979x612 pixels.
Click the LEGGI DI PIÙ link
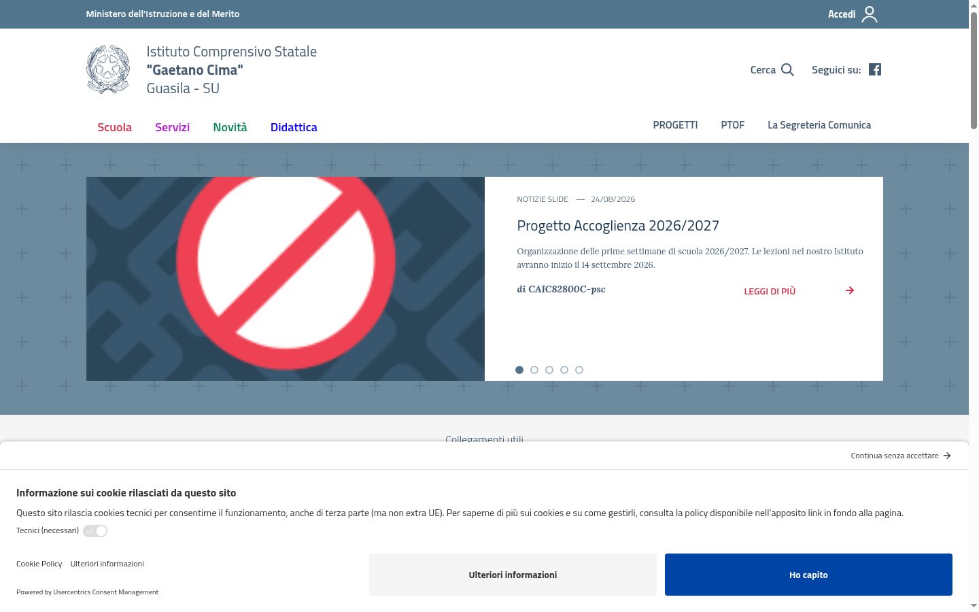point(770,291)
